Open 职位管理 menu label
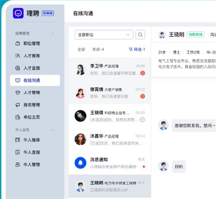This screenshot has height=199, width=216. [31, 43]
